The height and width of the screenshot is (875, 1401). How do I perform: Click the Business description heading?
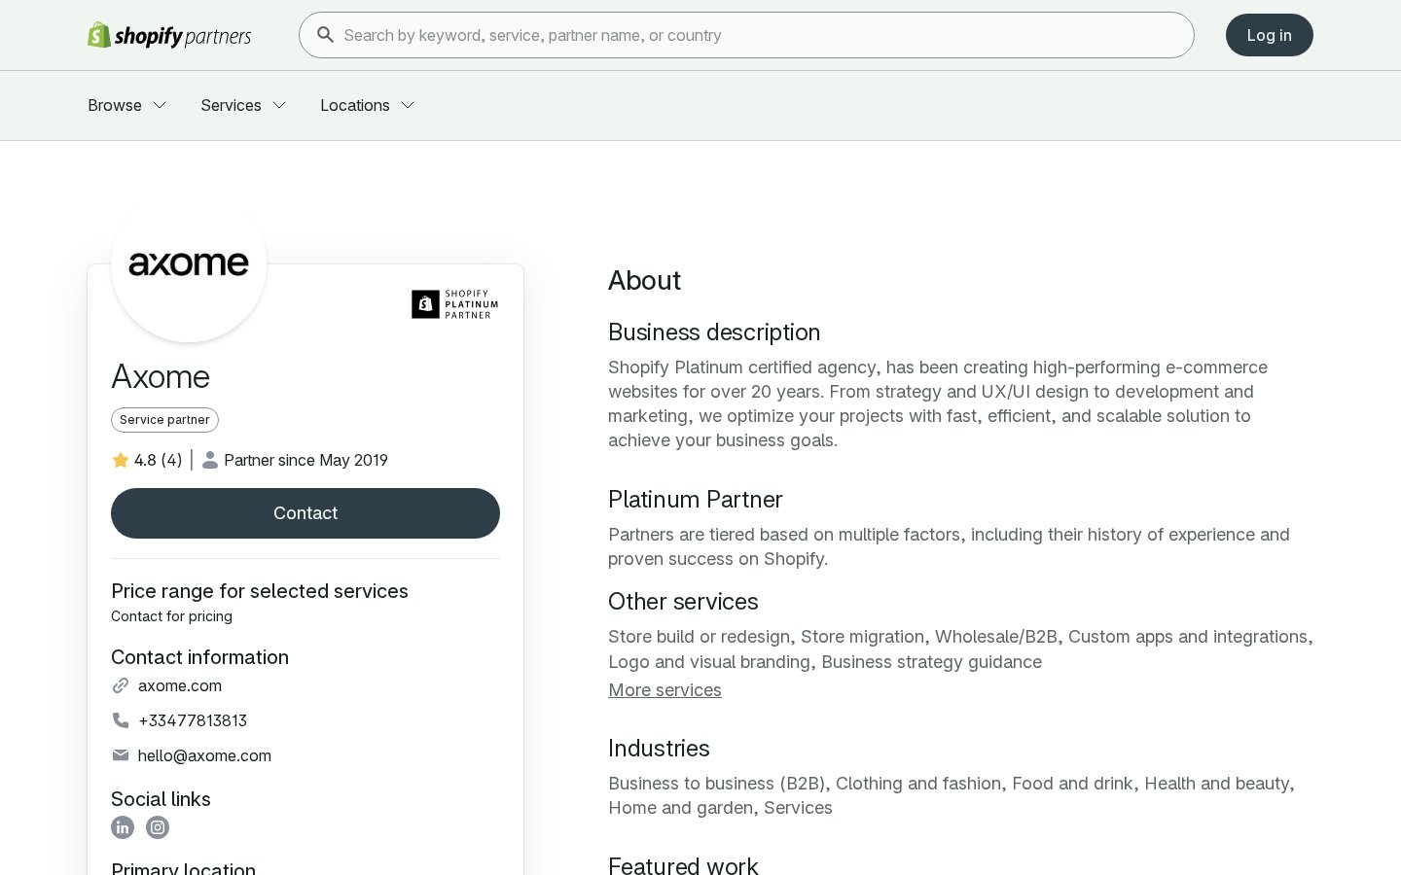coord(714,332)
